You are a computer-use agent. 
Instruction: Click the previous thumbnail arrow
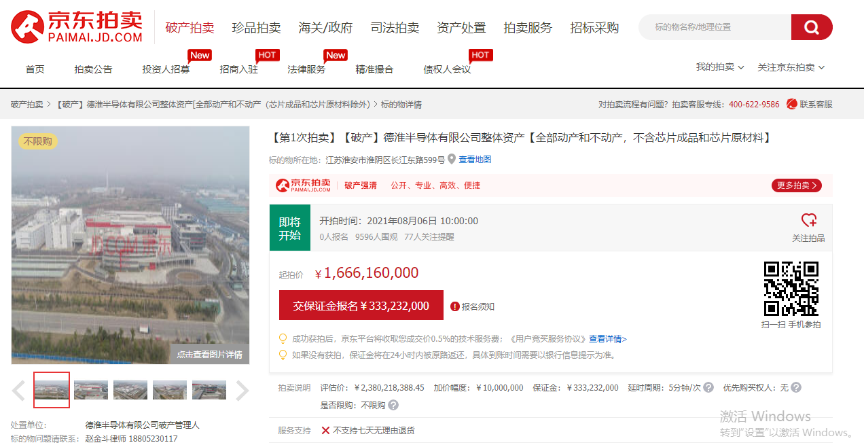[19, 390]
